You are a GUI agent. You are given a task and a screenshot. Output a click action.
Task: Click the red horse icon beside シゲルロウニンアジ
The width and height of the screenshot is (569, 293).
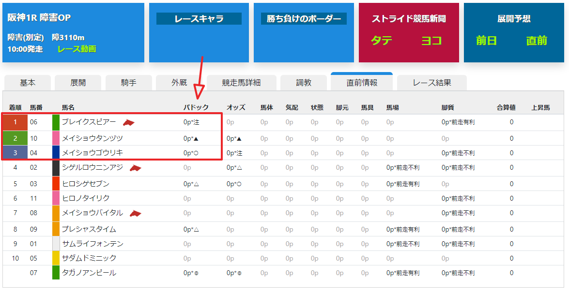point(136,168)
